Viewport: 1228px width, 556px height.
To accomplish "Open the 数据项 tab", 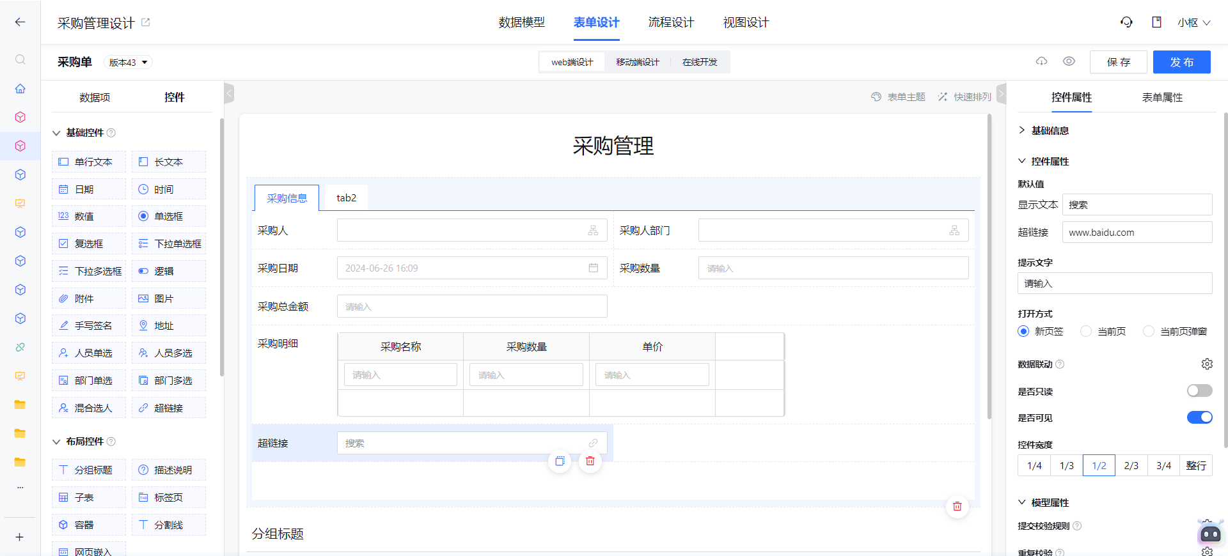I will pos(95,97).
